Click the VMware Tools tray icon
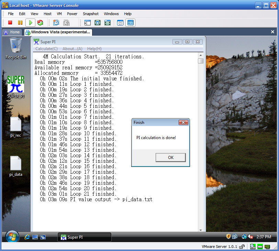Image resolution: width=279 pixels, height=251 pixels. [x=235, y=237]
